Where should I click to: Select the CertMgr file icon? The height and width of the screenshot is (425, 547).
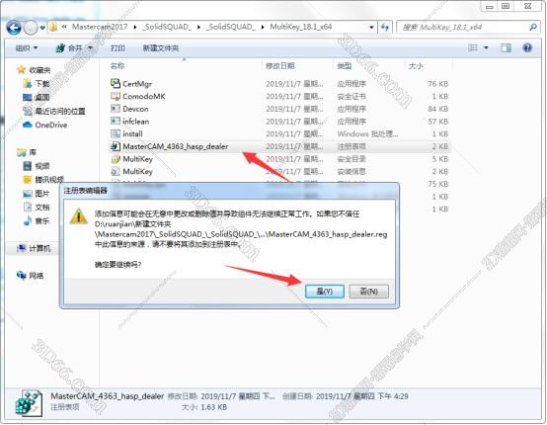point(116,83)
